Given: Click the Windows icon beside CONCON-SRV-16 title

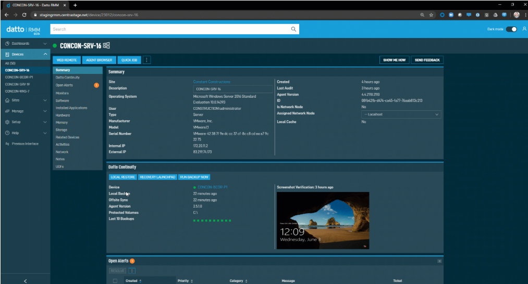Looking at the screenshot, I should pos(106,45).
